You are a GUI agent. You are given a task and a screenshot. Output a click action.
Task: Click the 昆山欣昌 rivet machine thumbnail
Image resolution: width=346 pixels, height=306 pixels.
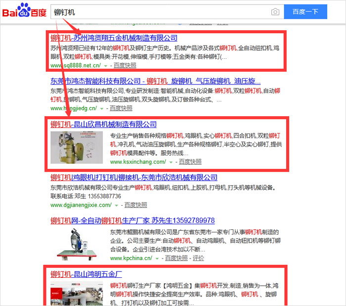tap(77, 147)
